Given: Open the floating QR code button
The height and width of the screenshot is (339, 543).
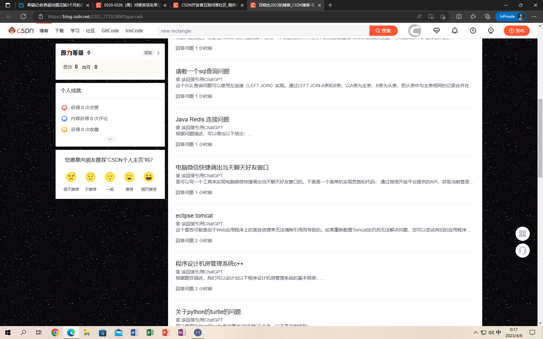Looking at the screenshot, I should pyautogui.click(x=523, y=234).
